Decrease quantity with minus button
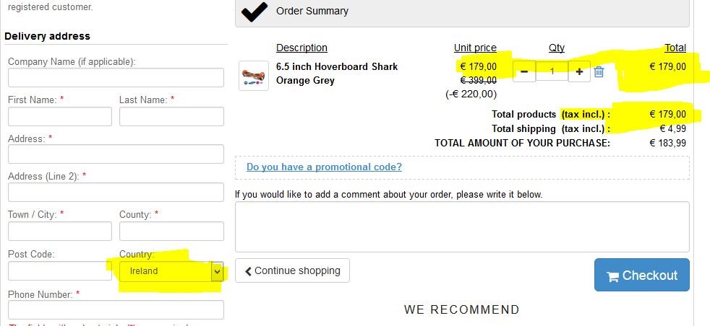 tap(524, 71)
